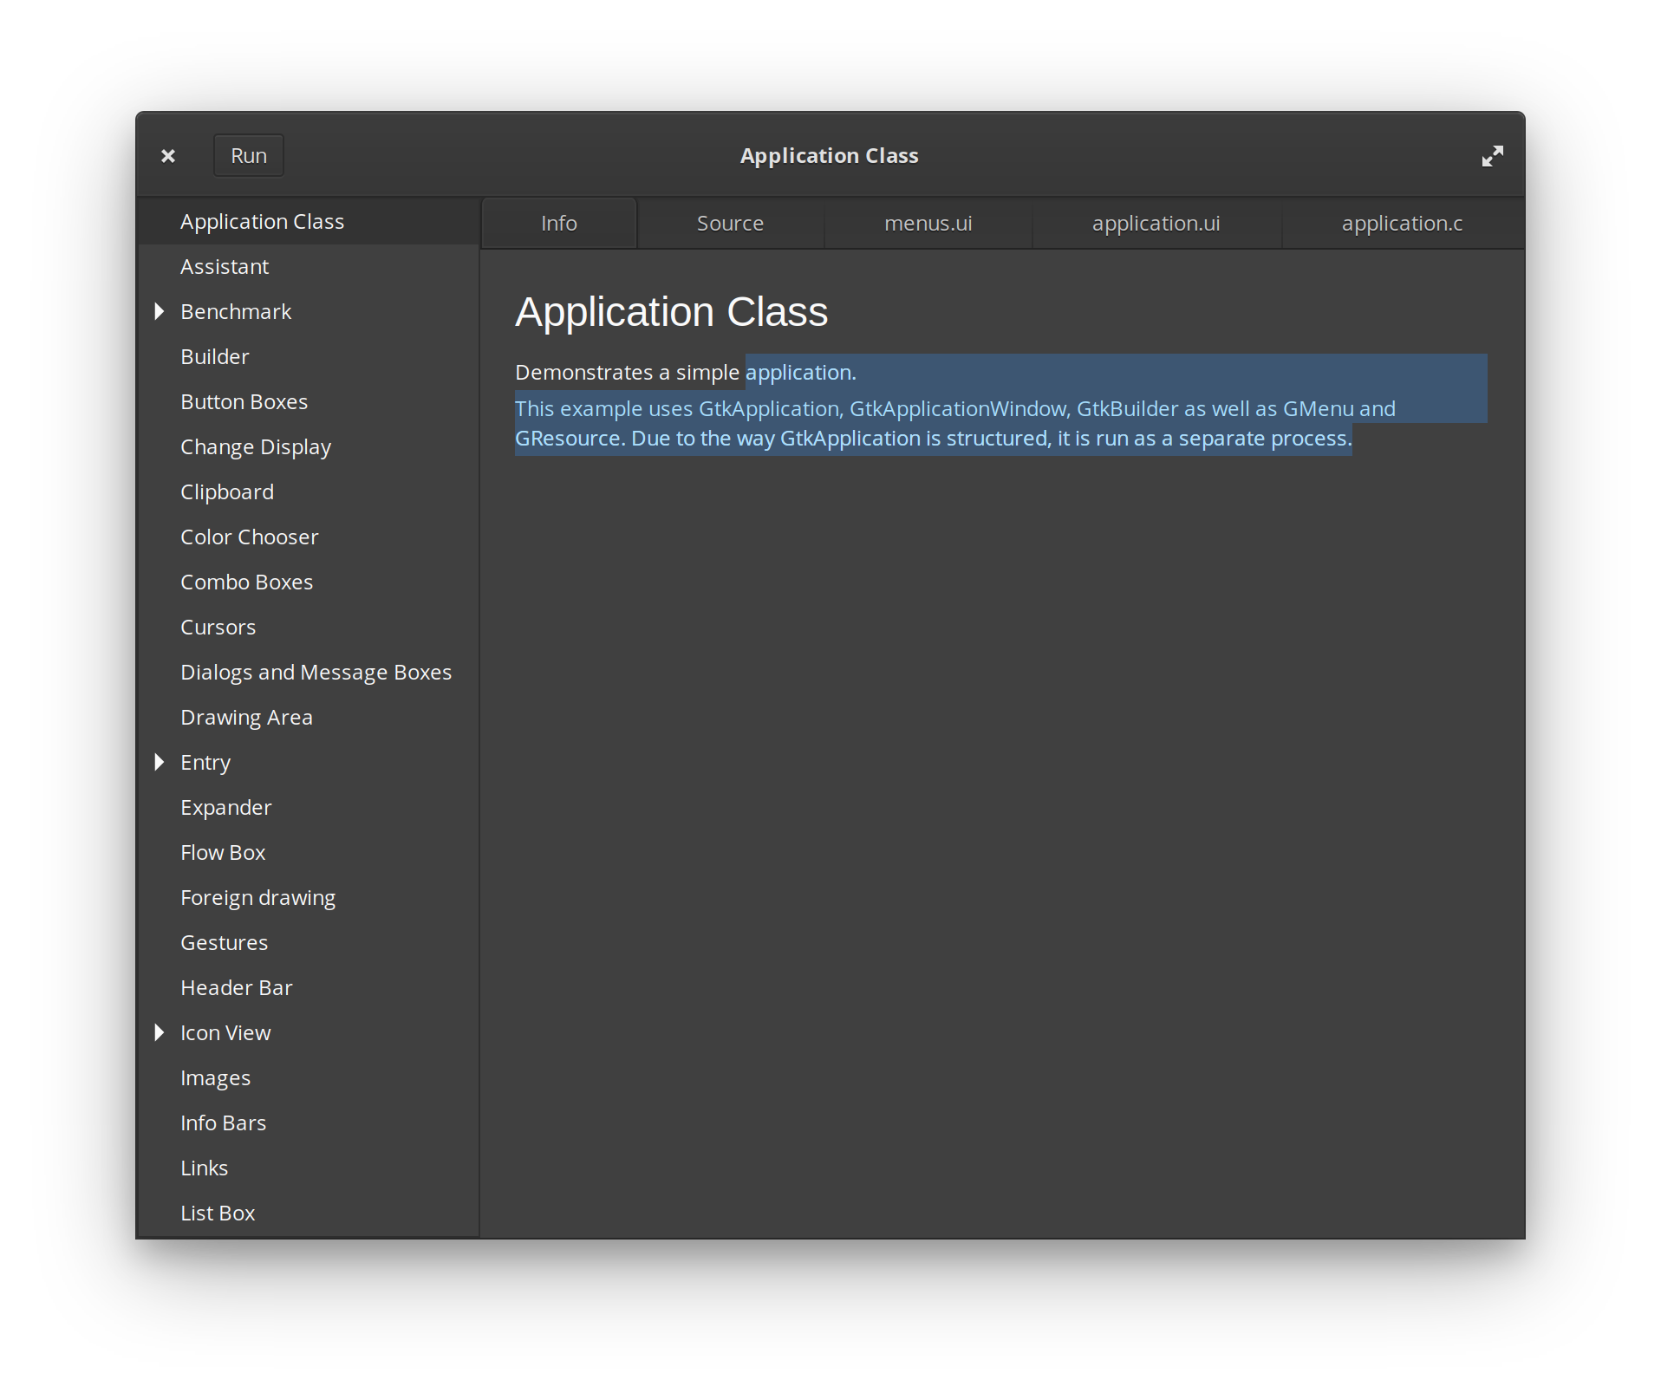
Task: Open the Header Bar demo
Action: click(236, 987)
